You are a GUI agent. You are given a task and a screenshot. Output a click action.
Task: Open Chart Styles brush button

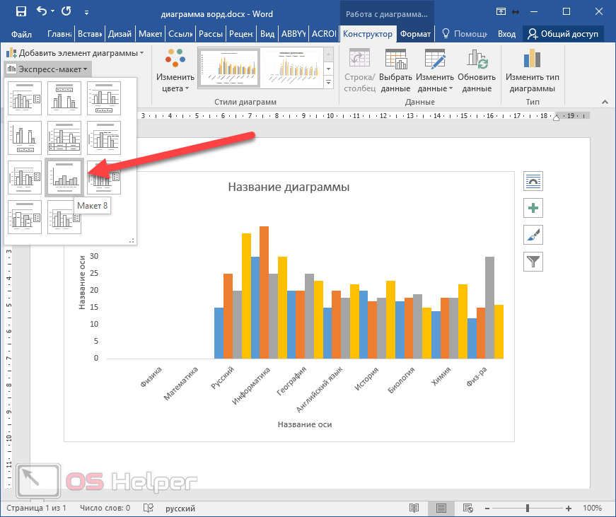pos(533,235)
